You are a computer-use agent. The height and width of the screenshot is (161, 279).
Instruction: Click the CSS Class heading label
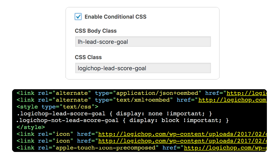coord(88,57)
